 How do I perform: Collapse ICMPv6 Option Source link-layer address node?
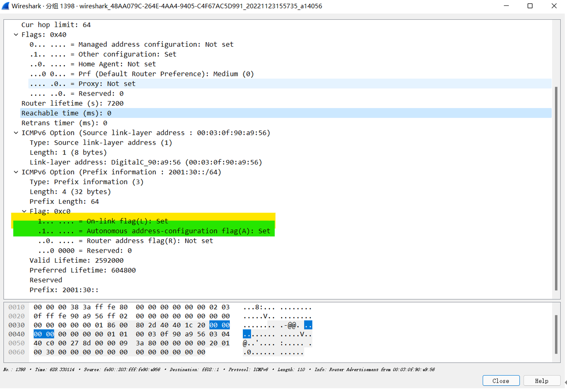click(16, 133)
